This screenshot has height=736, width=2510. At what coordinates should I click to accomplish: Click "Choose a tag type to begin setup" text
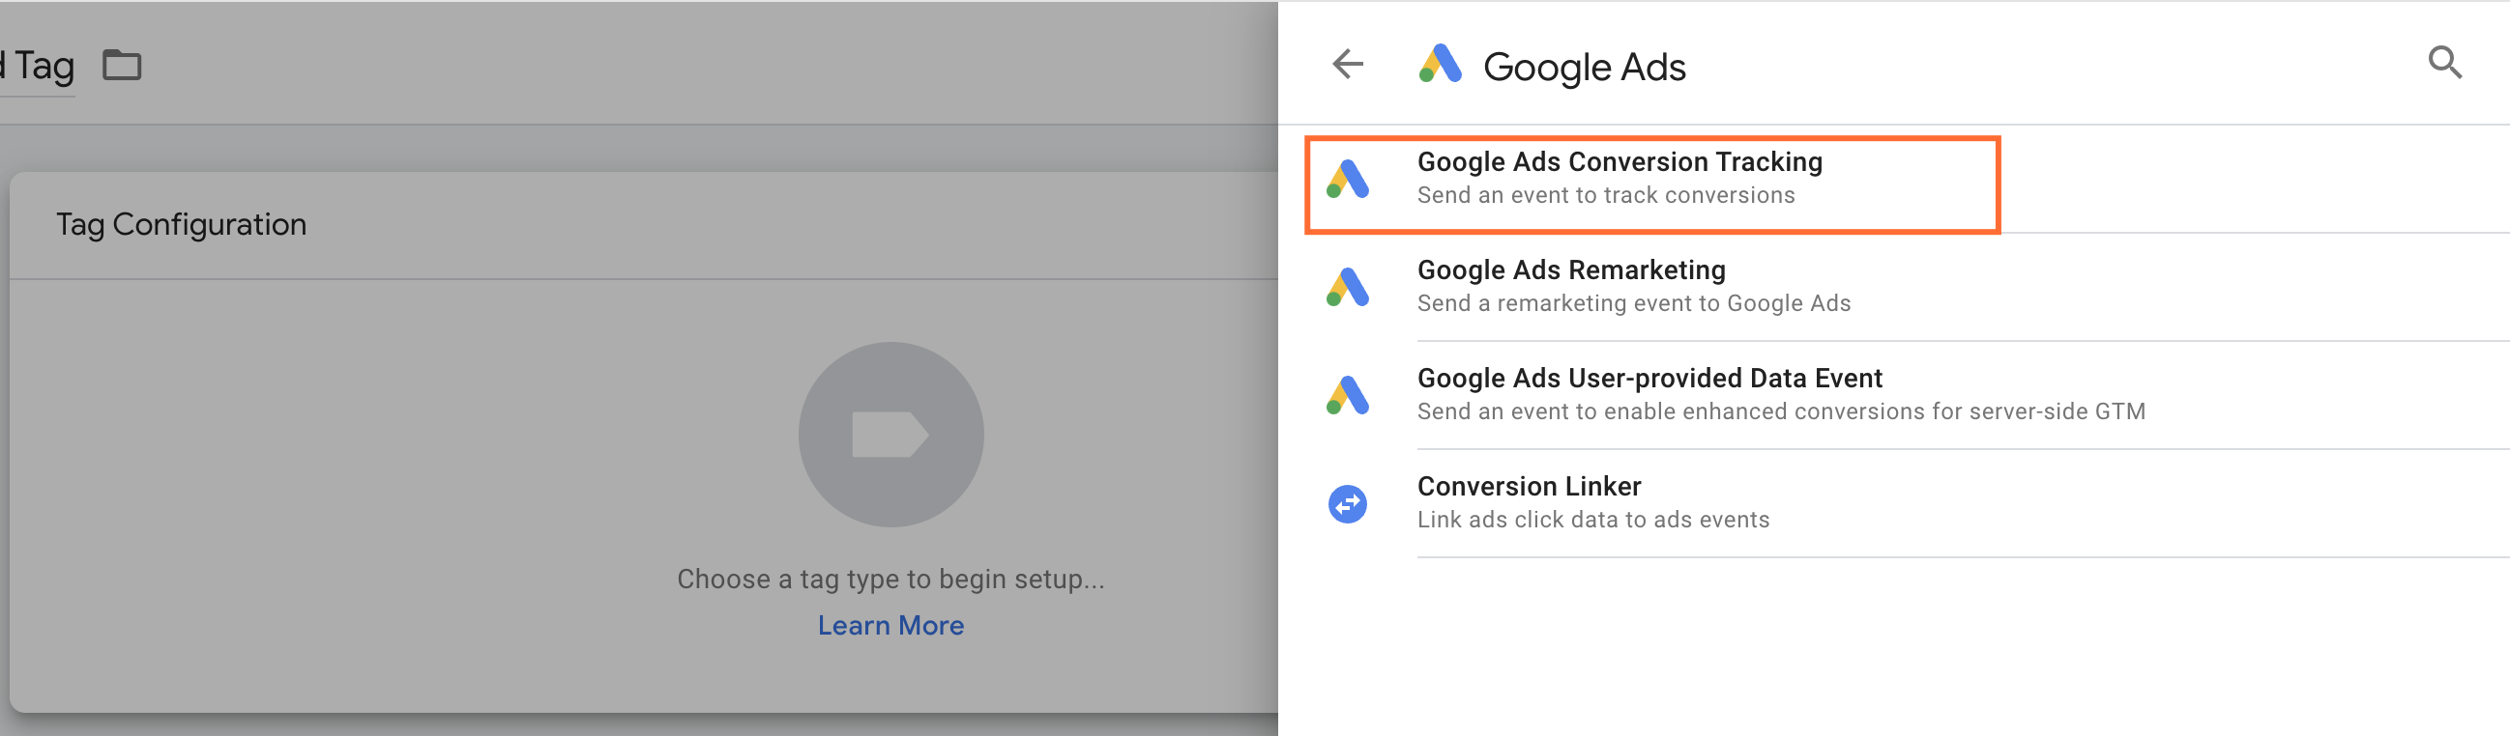[x=890, y=580]
